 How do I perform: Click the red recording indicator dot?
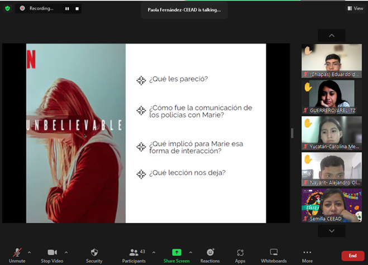coord(22,8)
